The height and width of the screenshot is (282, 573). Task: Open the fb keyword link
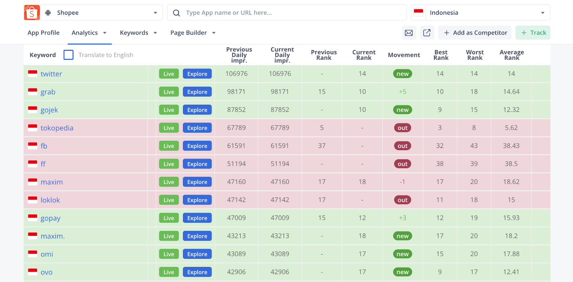pyautogui.click(x=44, y=146)
